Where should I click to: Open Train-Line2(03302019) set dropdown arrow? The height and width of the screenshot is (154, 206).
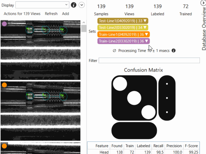[x=146, y=41]
